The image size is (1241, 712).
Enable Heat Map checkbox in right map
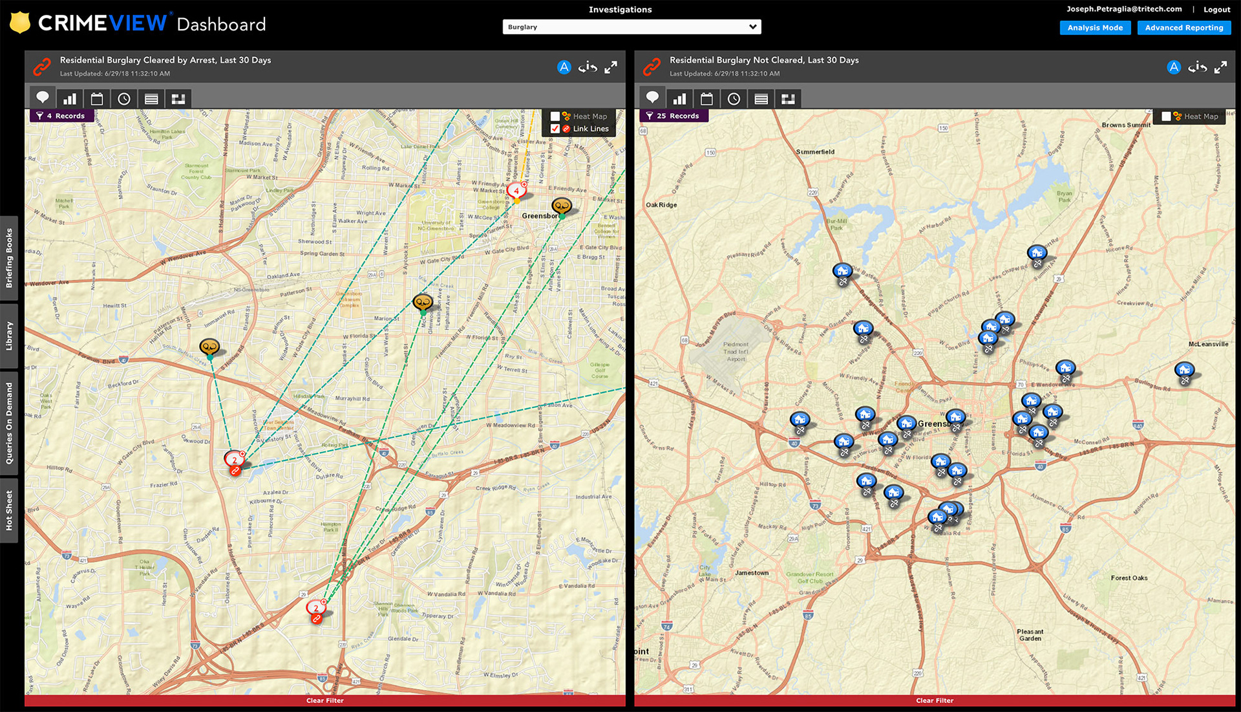[1166, 116]
